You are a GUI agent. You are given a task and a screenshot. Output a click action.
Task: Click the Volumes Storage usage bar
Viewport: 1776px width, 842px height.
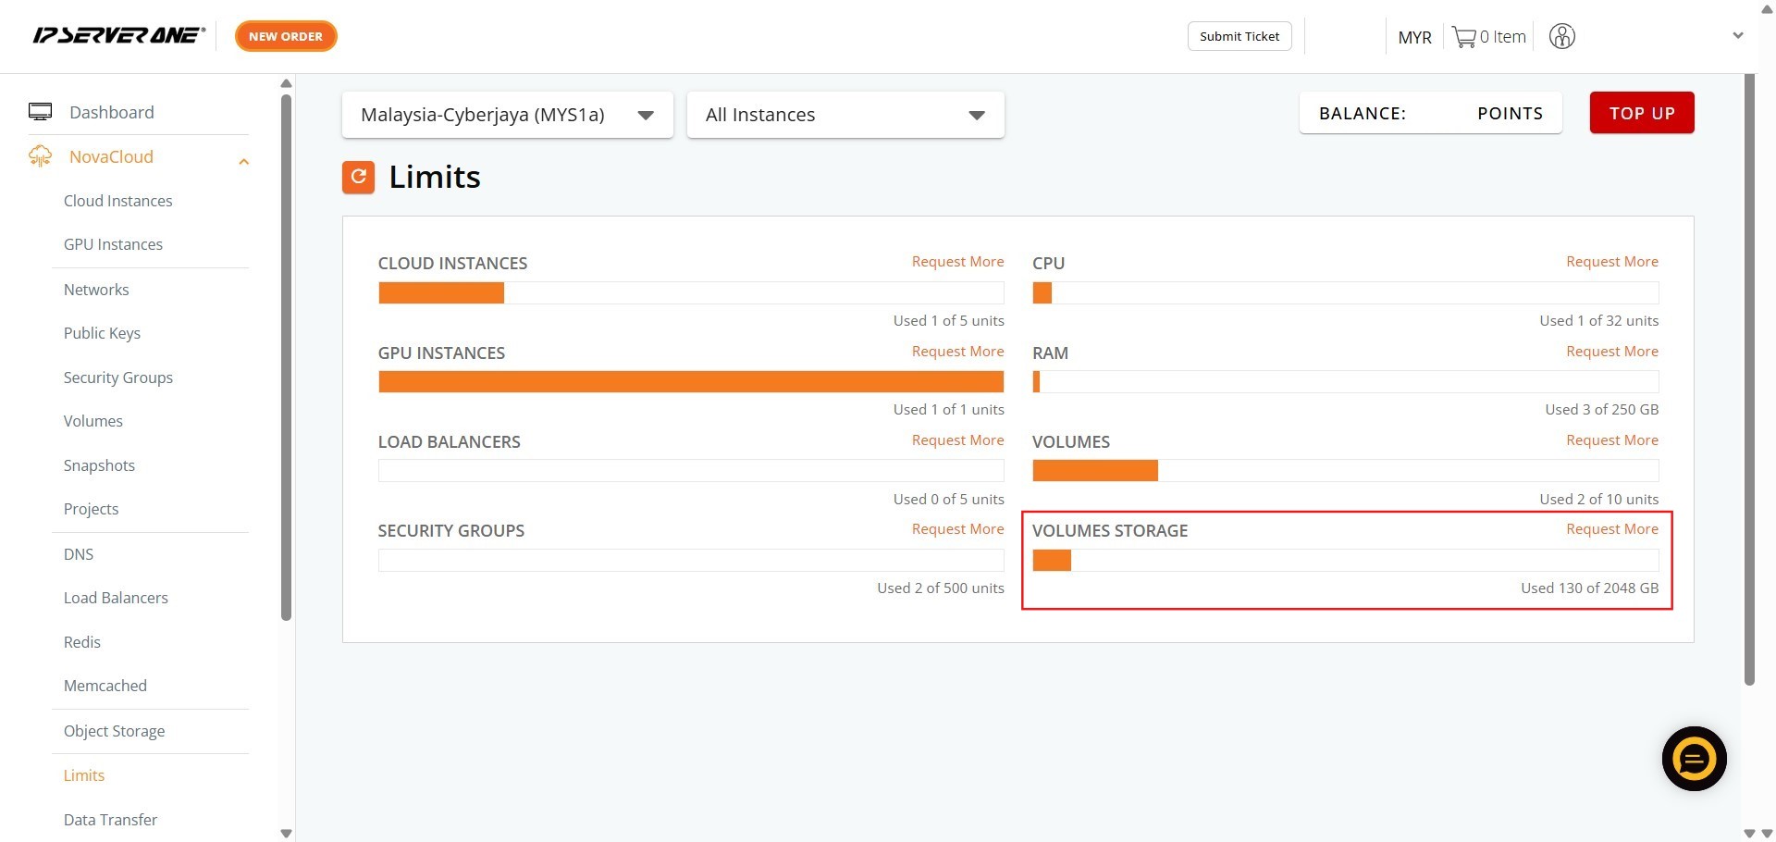coord(1345,560)
